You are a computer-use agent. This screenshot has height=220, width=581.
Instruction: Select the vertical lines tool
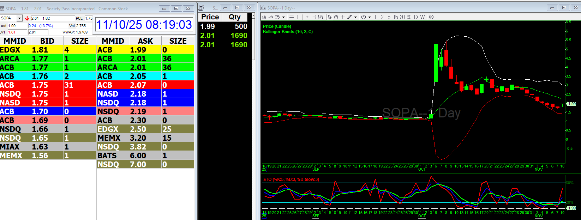pos(299,17)
